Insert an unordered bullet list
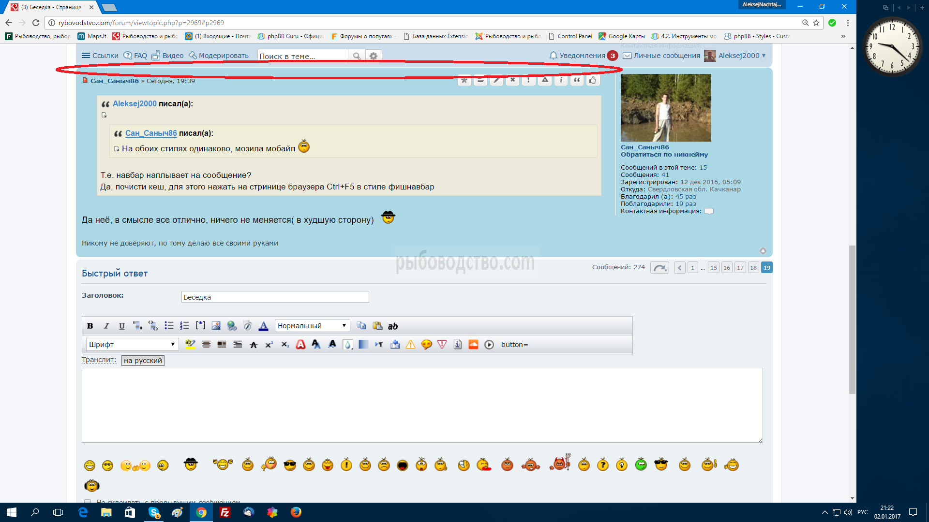This screenshot has width=929, height=522. click(169, 326)
